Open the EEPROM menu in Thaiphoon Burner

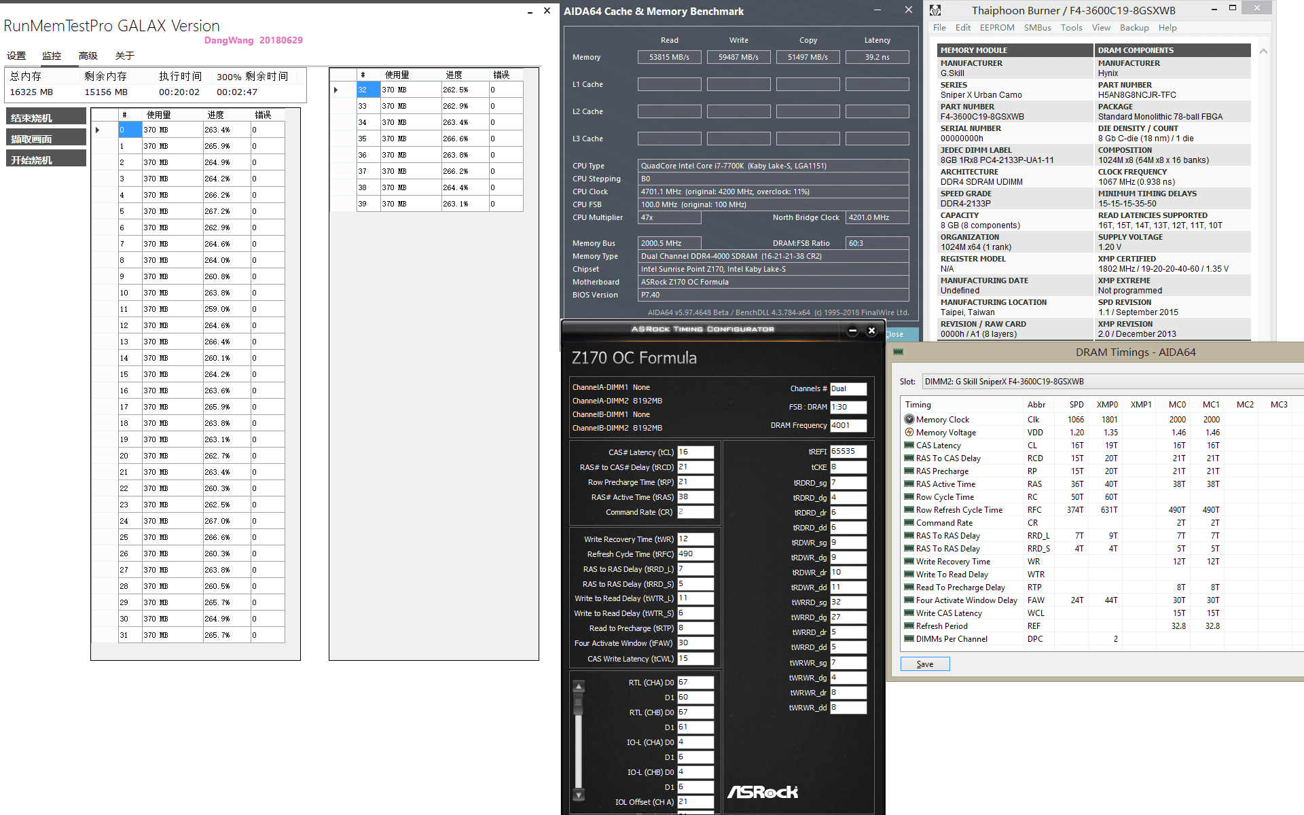pos(996,28)
